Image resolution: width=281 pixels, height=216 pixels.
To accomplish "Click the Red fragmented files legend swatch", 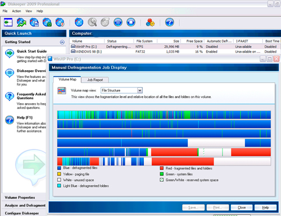I will 162,168.
